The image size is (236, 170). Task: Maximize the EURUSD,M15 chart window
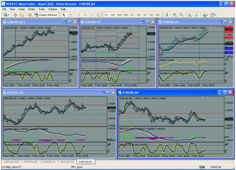(x=70, y=22)
